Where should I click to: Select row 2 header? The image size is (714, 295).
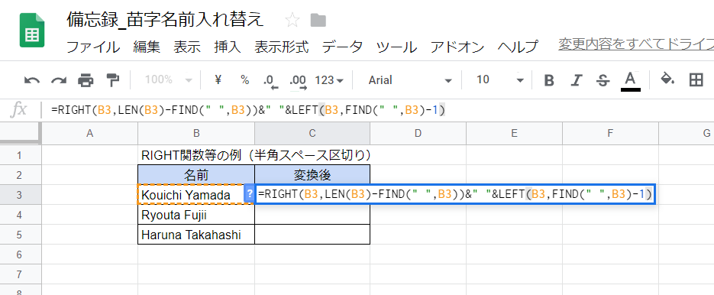20,175
